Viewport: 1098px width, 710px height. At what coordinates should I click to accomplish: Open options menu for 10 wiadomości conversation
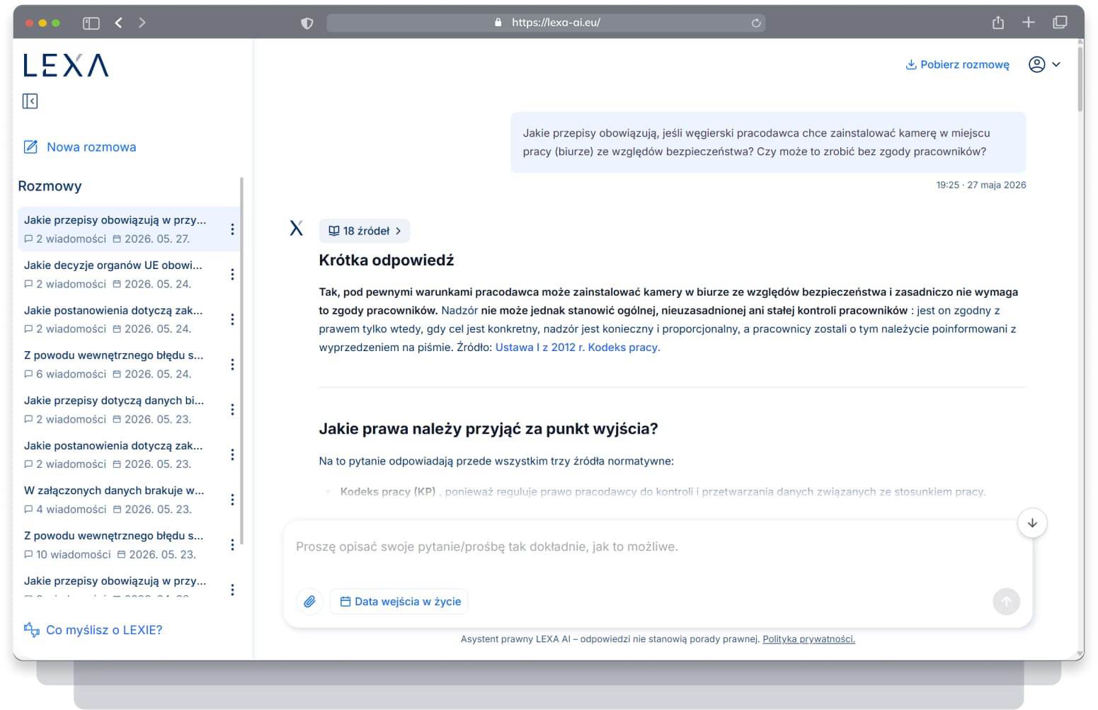pos(232,545)
